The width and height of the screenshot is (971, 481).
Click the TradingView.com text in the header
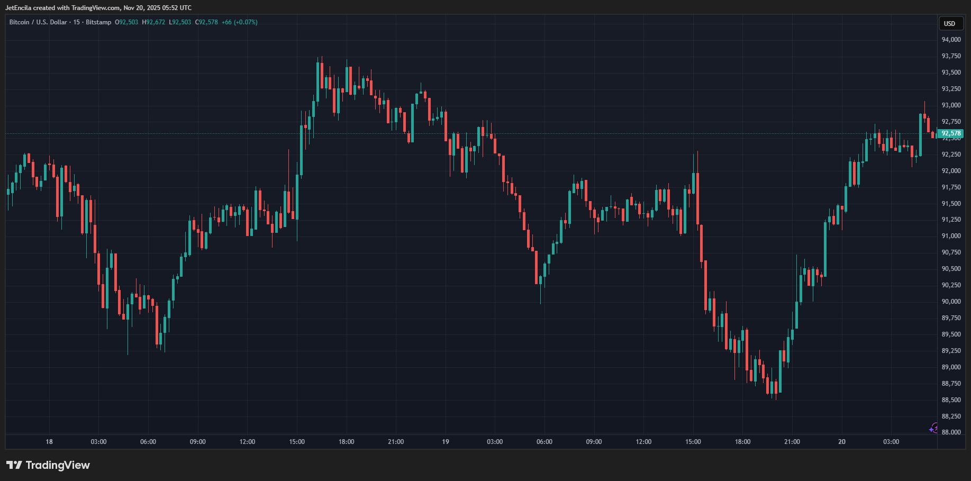coord(96,8)
